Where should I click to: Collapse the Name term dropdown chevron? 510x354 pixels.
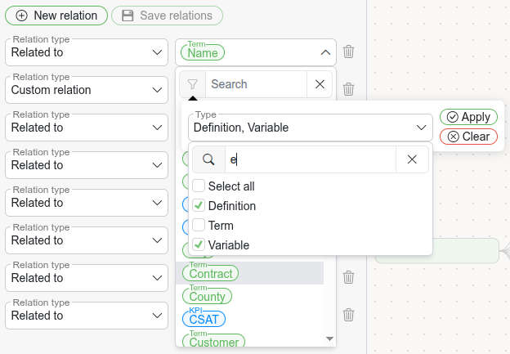(324, 52)
